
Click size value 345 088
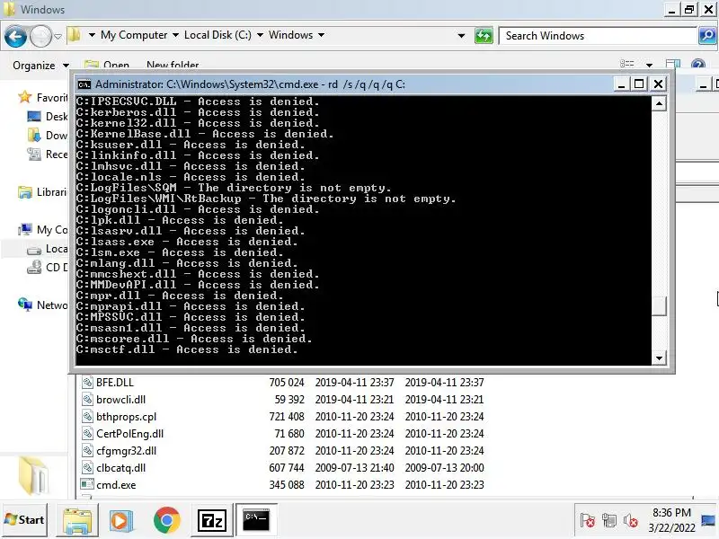point(287,484)
